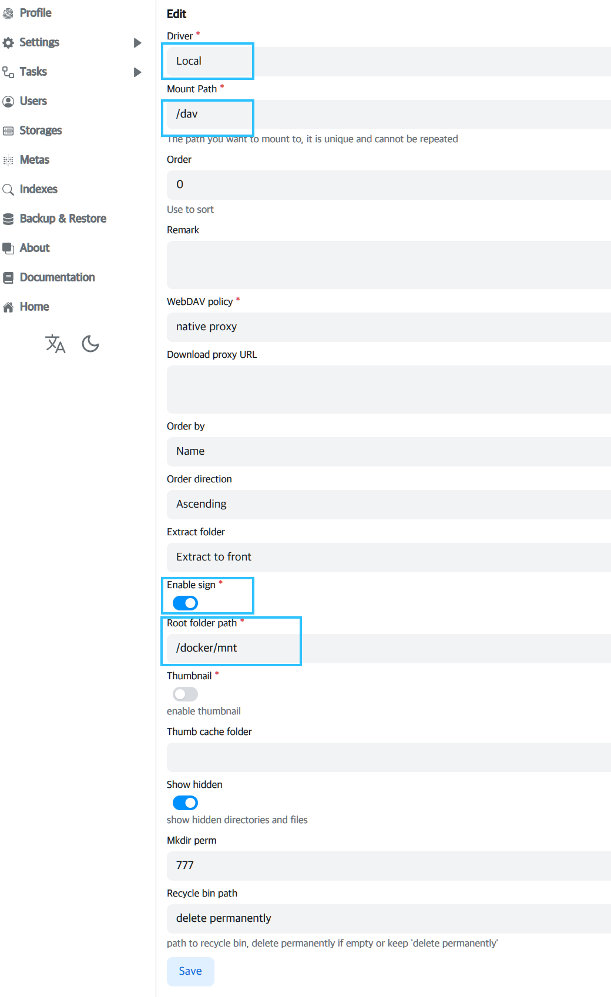Click the Storages drive icon
The height and width of the screenshot is (997, 611).
(8, 130)
